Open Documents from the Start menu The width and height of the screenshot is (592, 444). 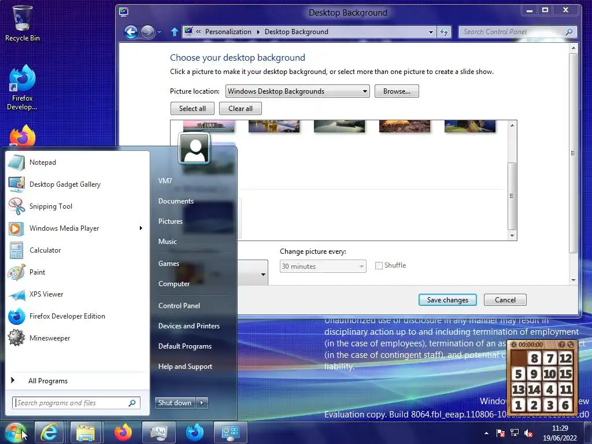tap(176, 201)
